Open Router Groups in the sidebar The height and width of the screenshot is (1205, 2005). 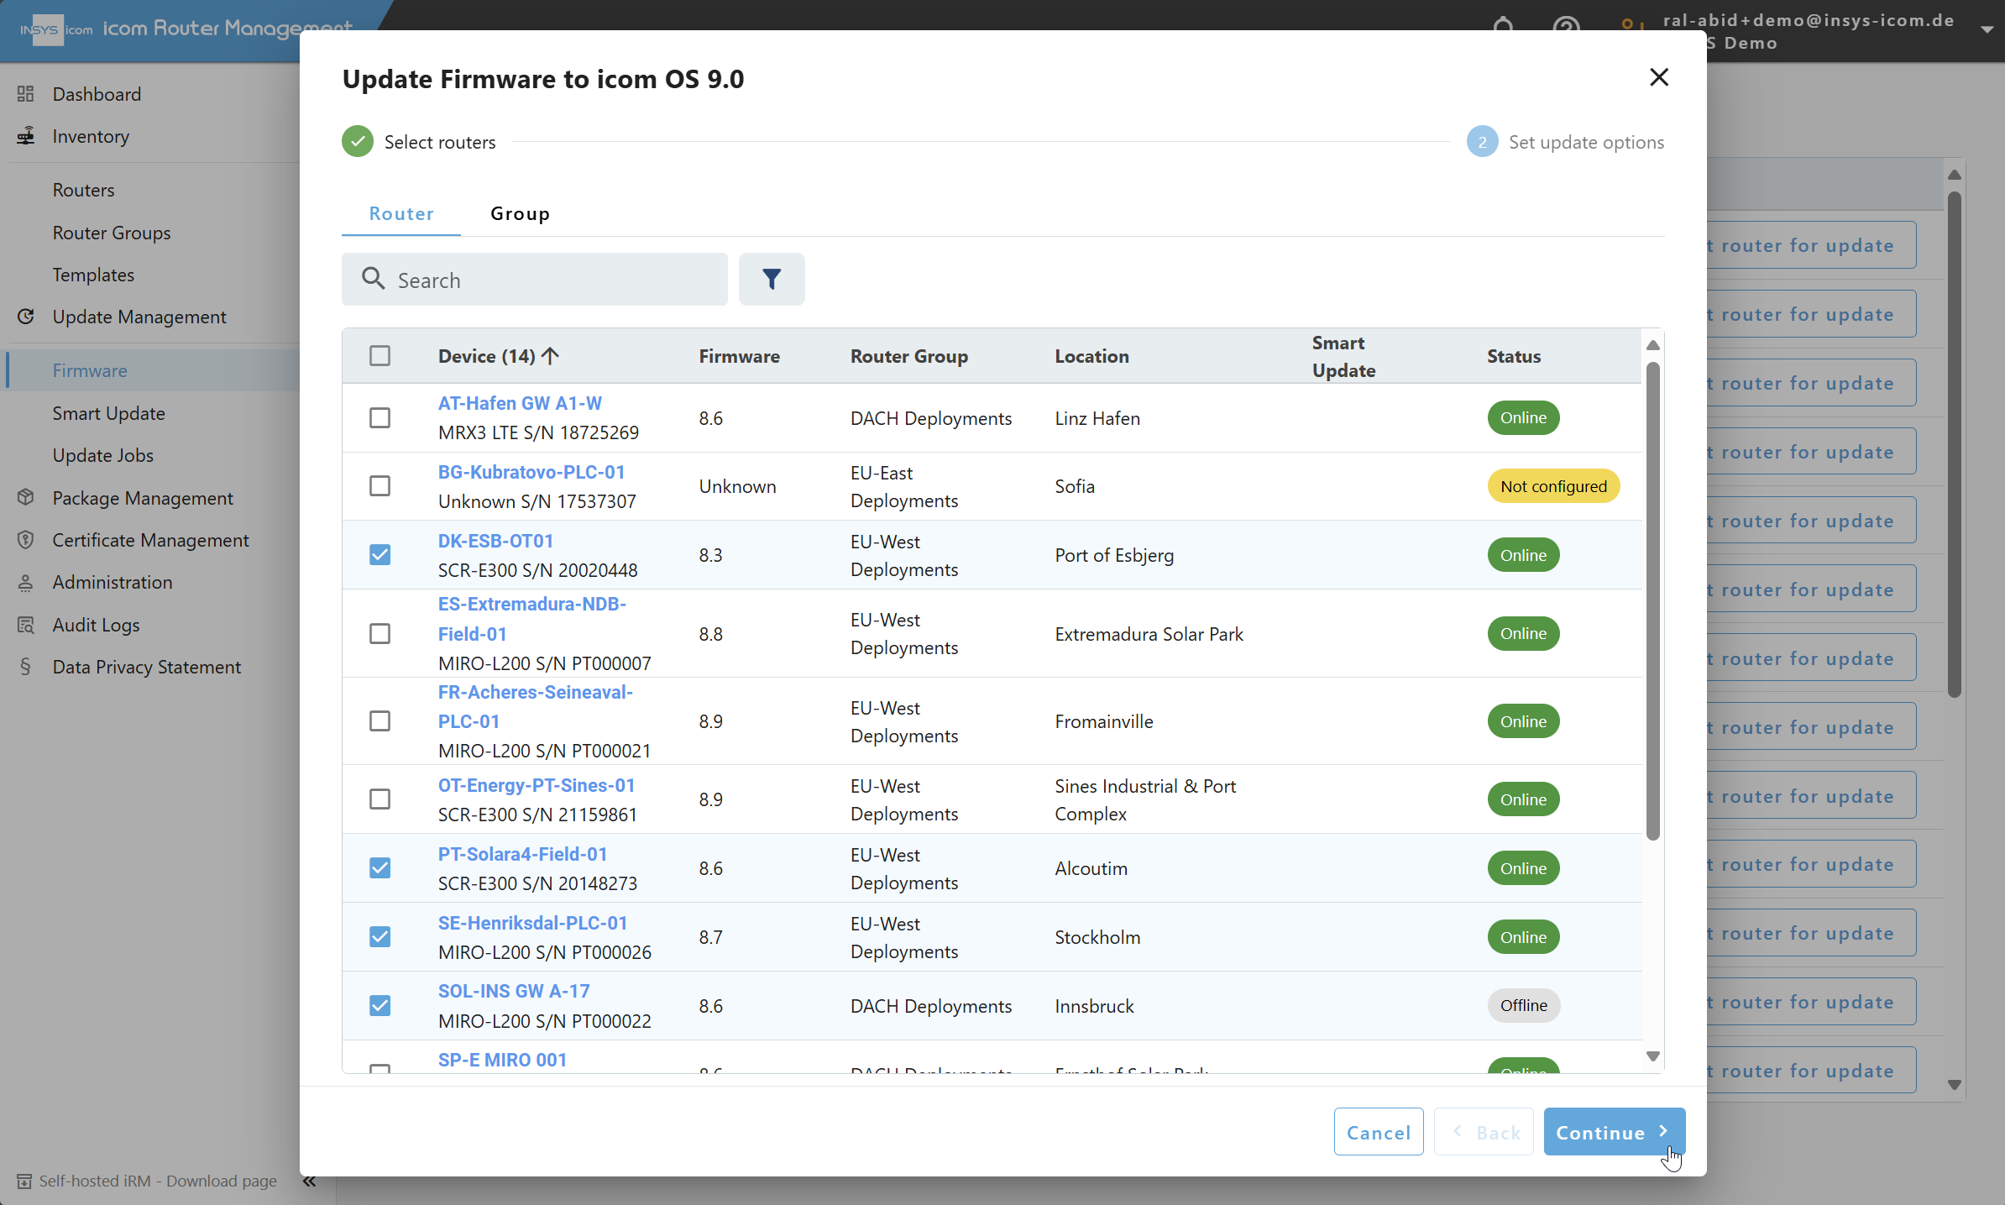pos(112,233)
